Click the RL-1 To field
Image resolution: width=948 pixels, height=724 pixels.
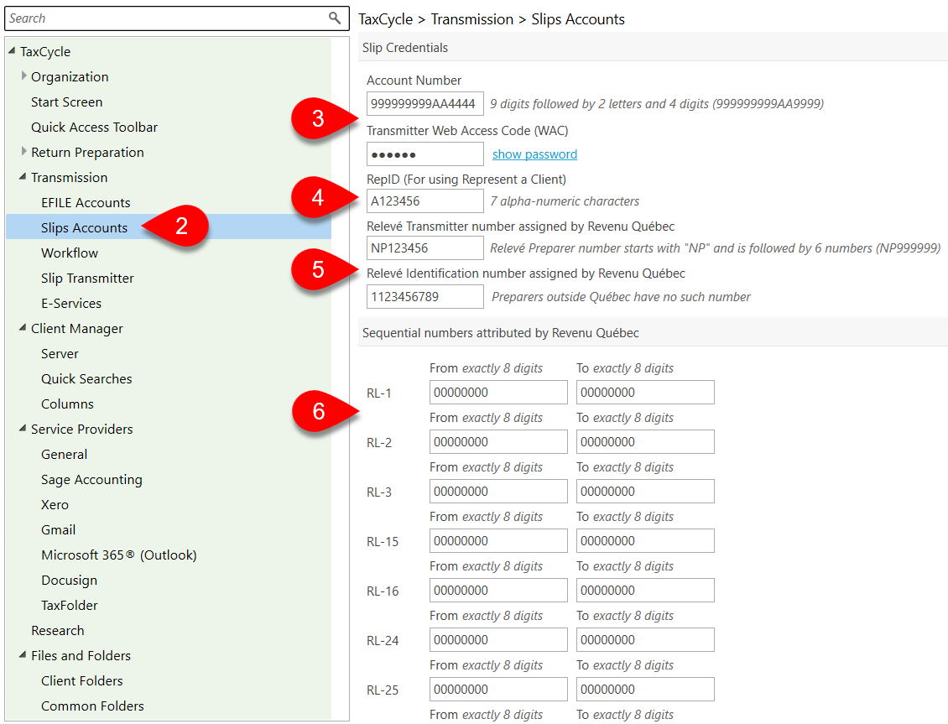coord(645,393)
